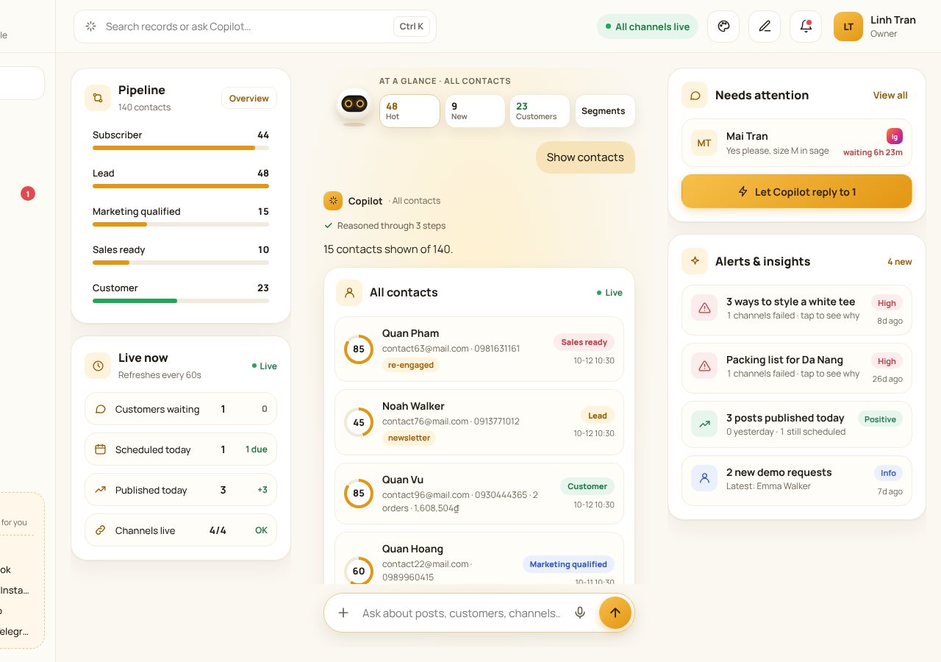Click 'Reasoned through 3 steps' text
Screen dimensions: 941x662
(391, 226)
